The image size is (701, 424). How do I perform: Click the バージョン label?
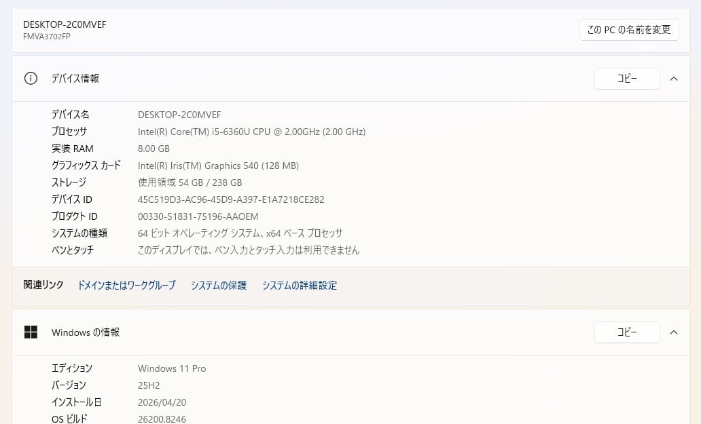pyautogui.click(x=69, y=385)
